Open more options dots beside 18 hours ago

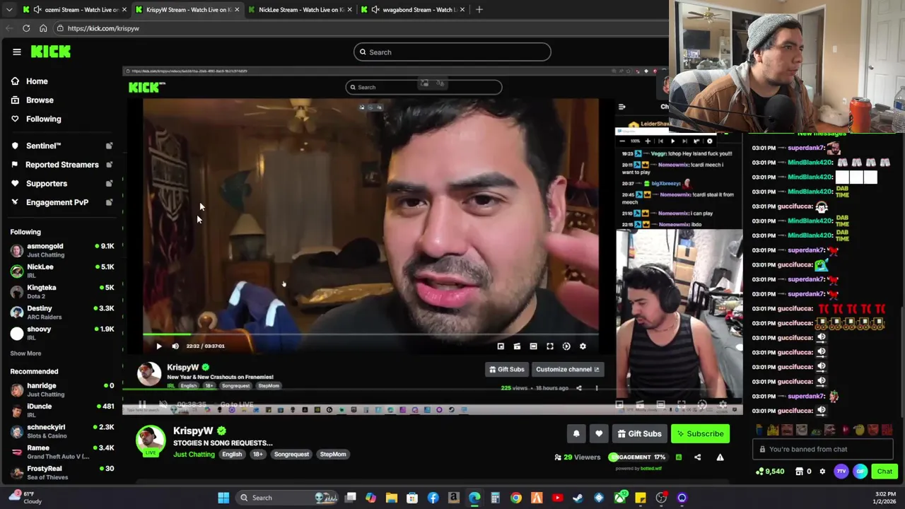[x=597, y=388]
